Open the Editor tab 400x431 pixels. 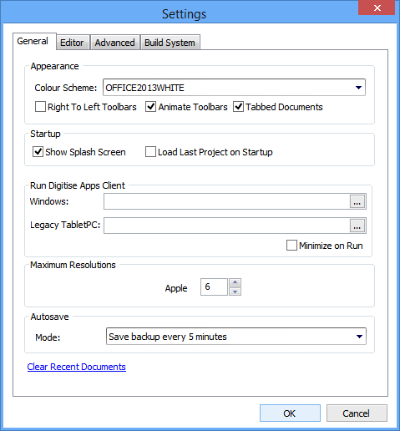[73, 43]
